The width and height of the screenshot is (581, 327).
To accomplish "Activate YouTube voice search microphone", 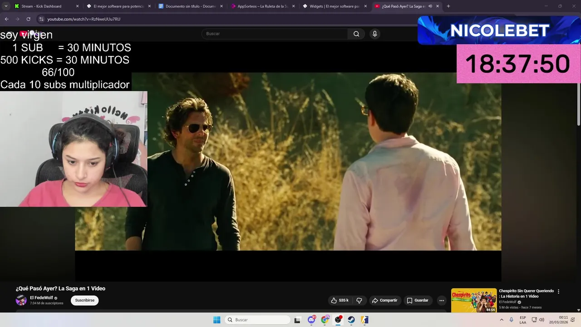I will pyautogui.click(x=374, y=34).
